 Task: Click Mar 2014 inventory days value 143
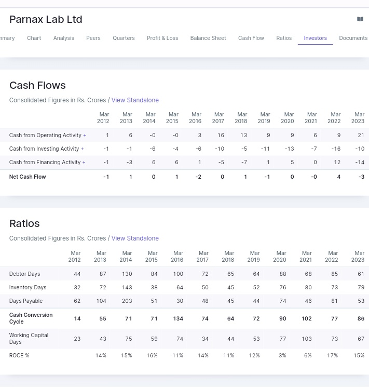(x=127, y=288)
